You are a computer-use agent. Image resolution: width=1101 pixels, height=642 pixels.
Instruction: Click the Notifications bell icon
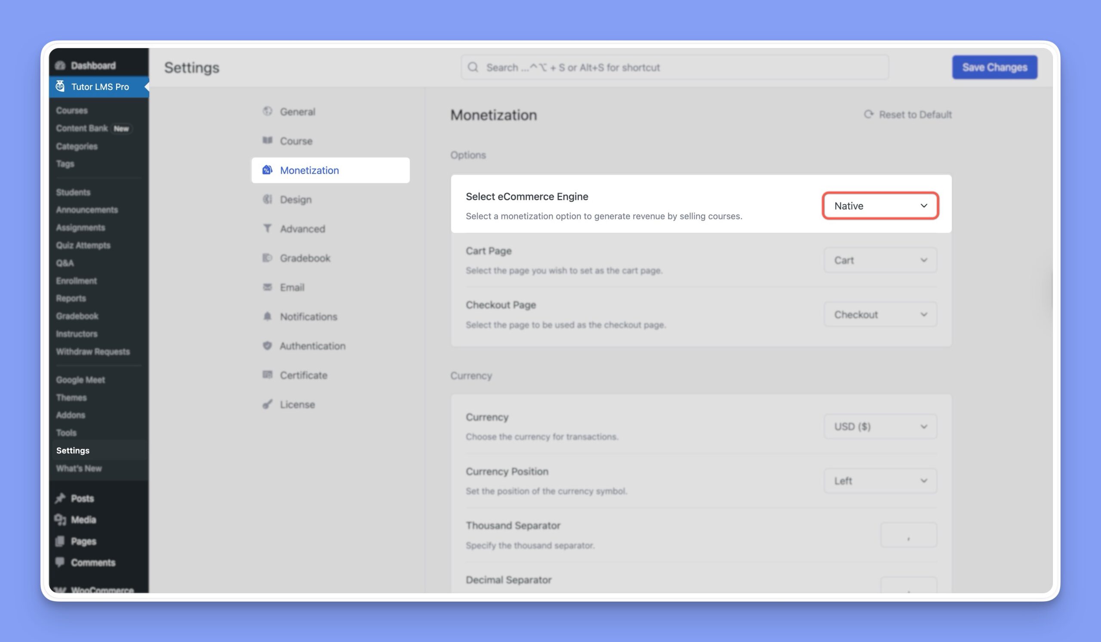click(267, 316)
